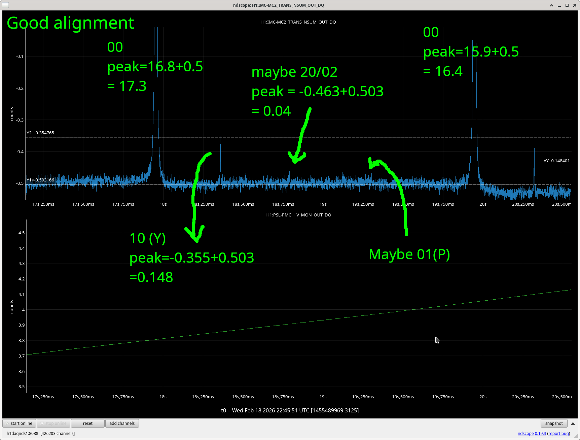
Task: Click the H1:IMC-MC2_TRANS_NSUM_OUT_DQ plot title
Action: click(298, 22)
